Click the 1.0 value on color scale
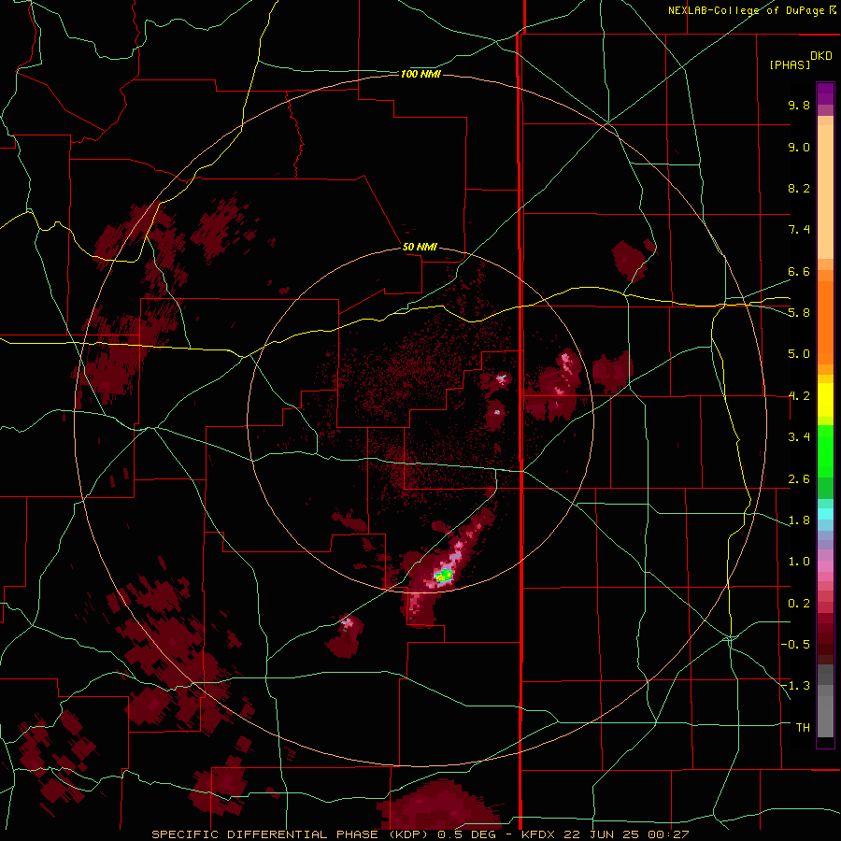This screenshot has width=841, height=841. (x=799, y=562)
